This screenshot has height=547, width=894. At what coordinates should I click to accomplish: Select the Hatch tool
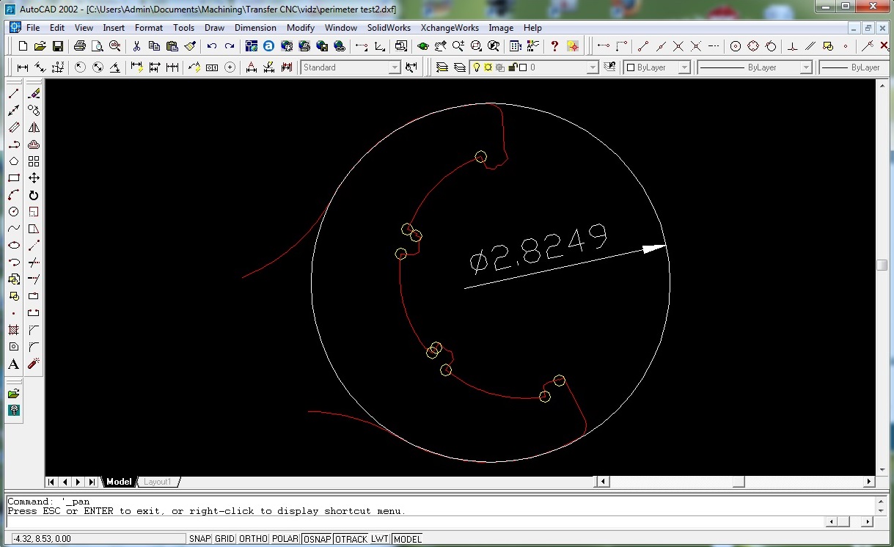click(14, 330)
